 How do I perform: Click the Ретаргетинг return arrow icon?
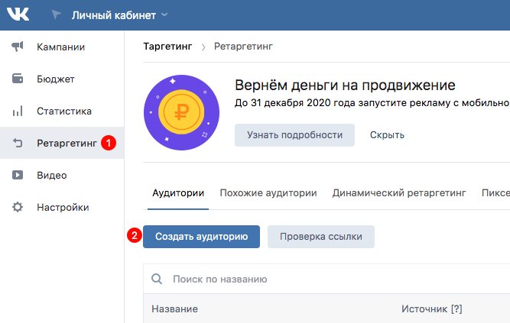(x=18, y=143)
